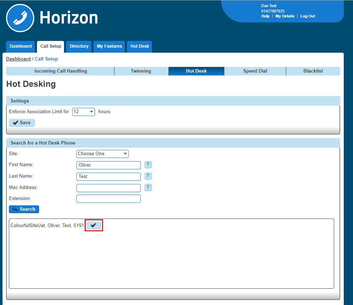
Task: Open the Speed Dial sub-tab
Action: [255, 71]
